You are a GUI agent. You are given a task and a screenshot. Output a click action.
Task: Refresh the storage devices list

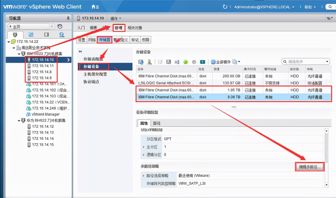pyautogui.click(x=141, y=62)
